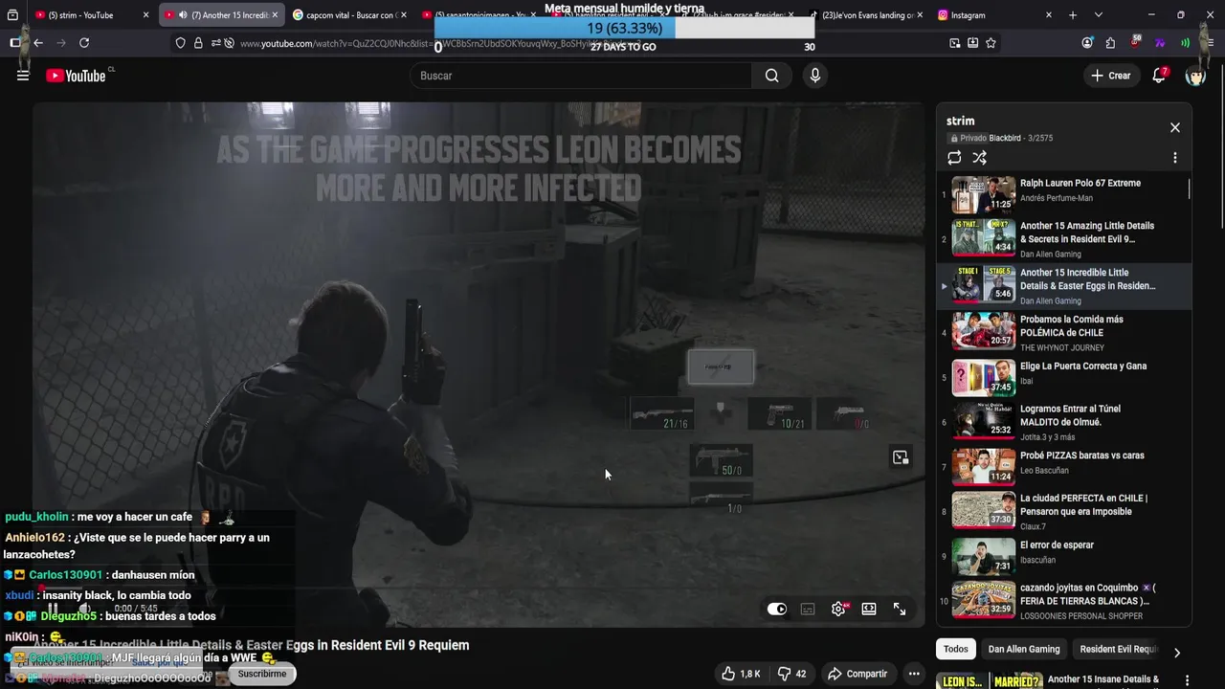
Task: Open the Firefox account icon in toolbar
Action: 1087,43
